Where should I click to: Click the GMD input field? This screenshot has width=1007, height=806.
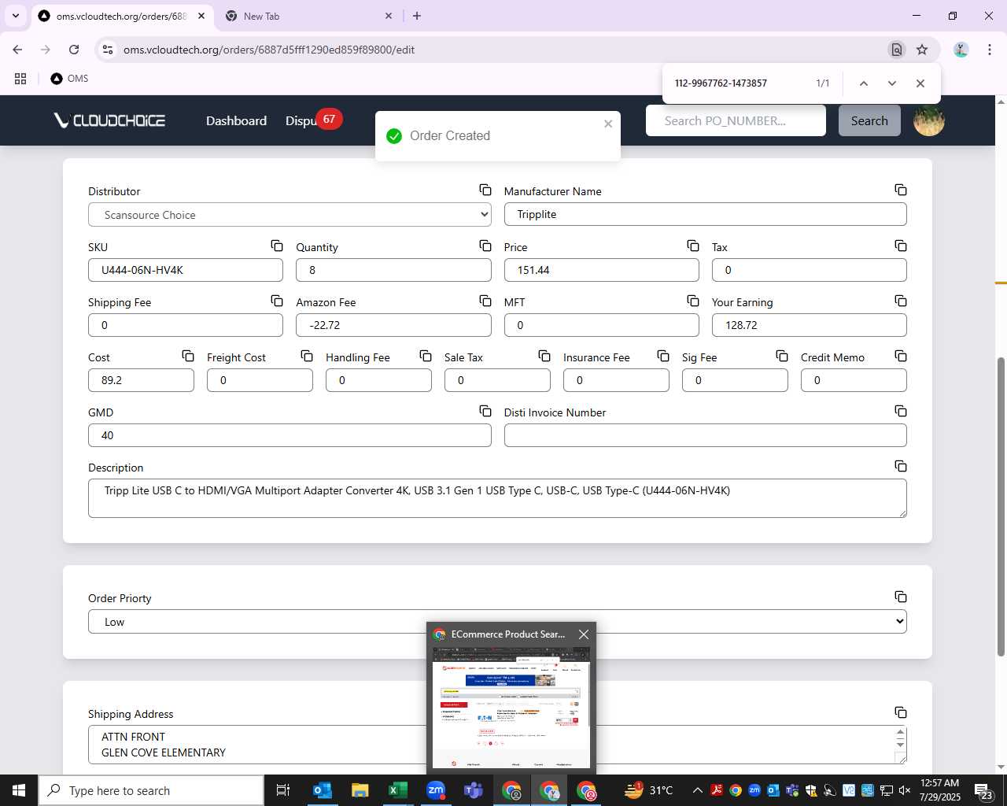290,435
